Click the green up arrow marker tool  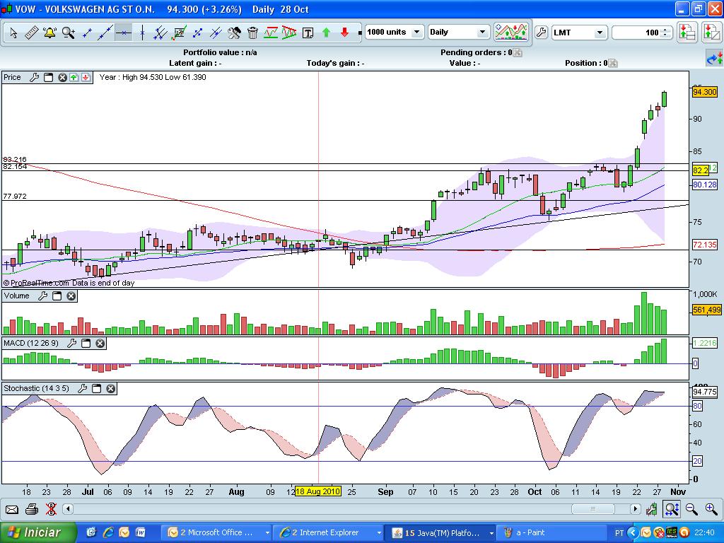pos(327,33)
